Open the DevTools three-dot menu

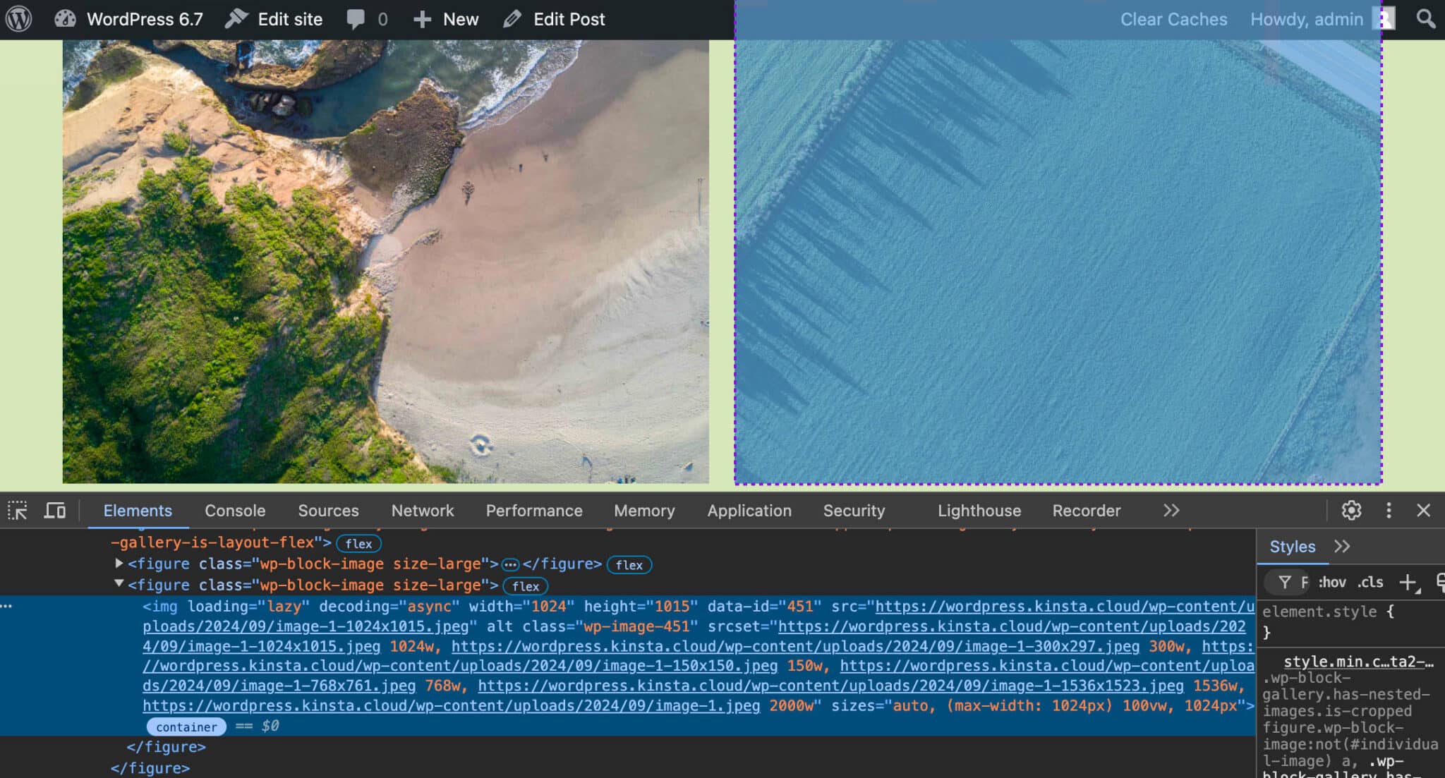coord(1388,510)
